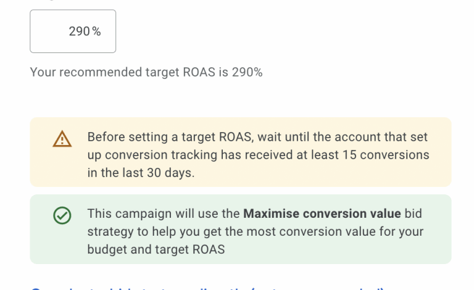Click the green checkmark circle icon
The height and width of the screenshot is (290, 474).
[x=62, y=215]
